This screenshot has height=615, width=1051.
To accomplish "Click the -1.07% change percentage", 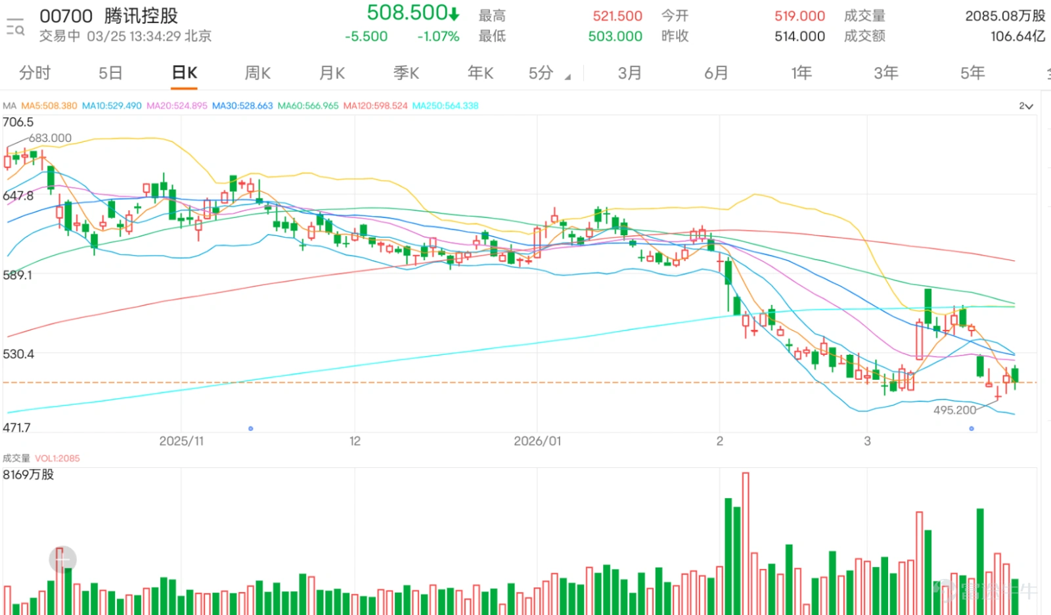I will coord(438,37).
